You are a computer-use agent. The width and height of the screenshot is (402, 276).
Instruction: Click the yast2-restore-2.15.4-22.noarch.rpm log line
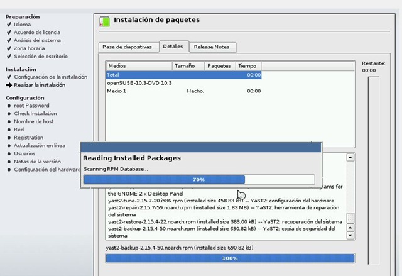[225, 222]
